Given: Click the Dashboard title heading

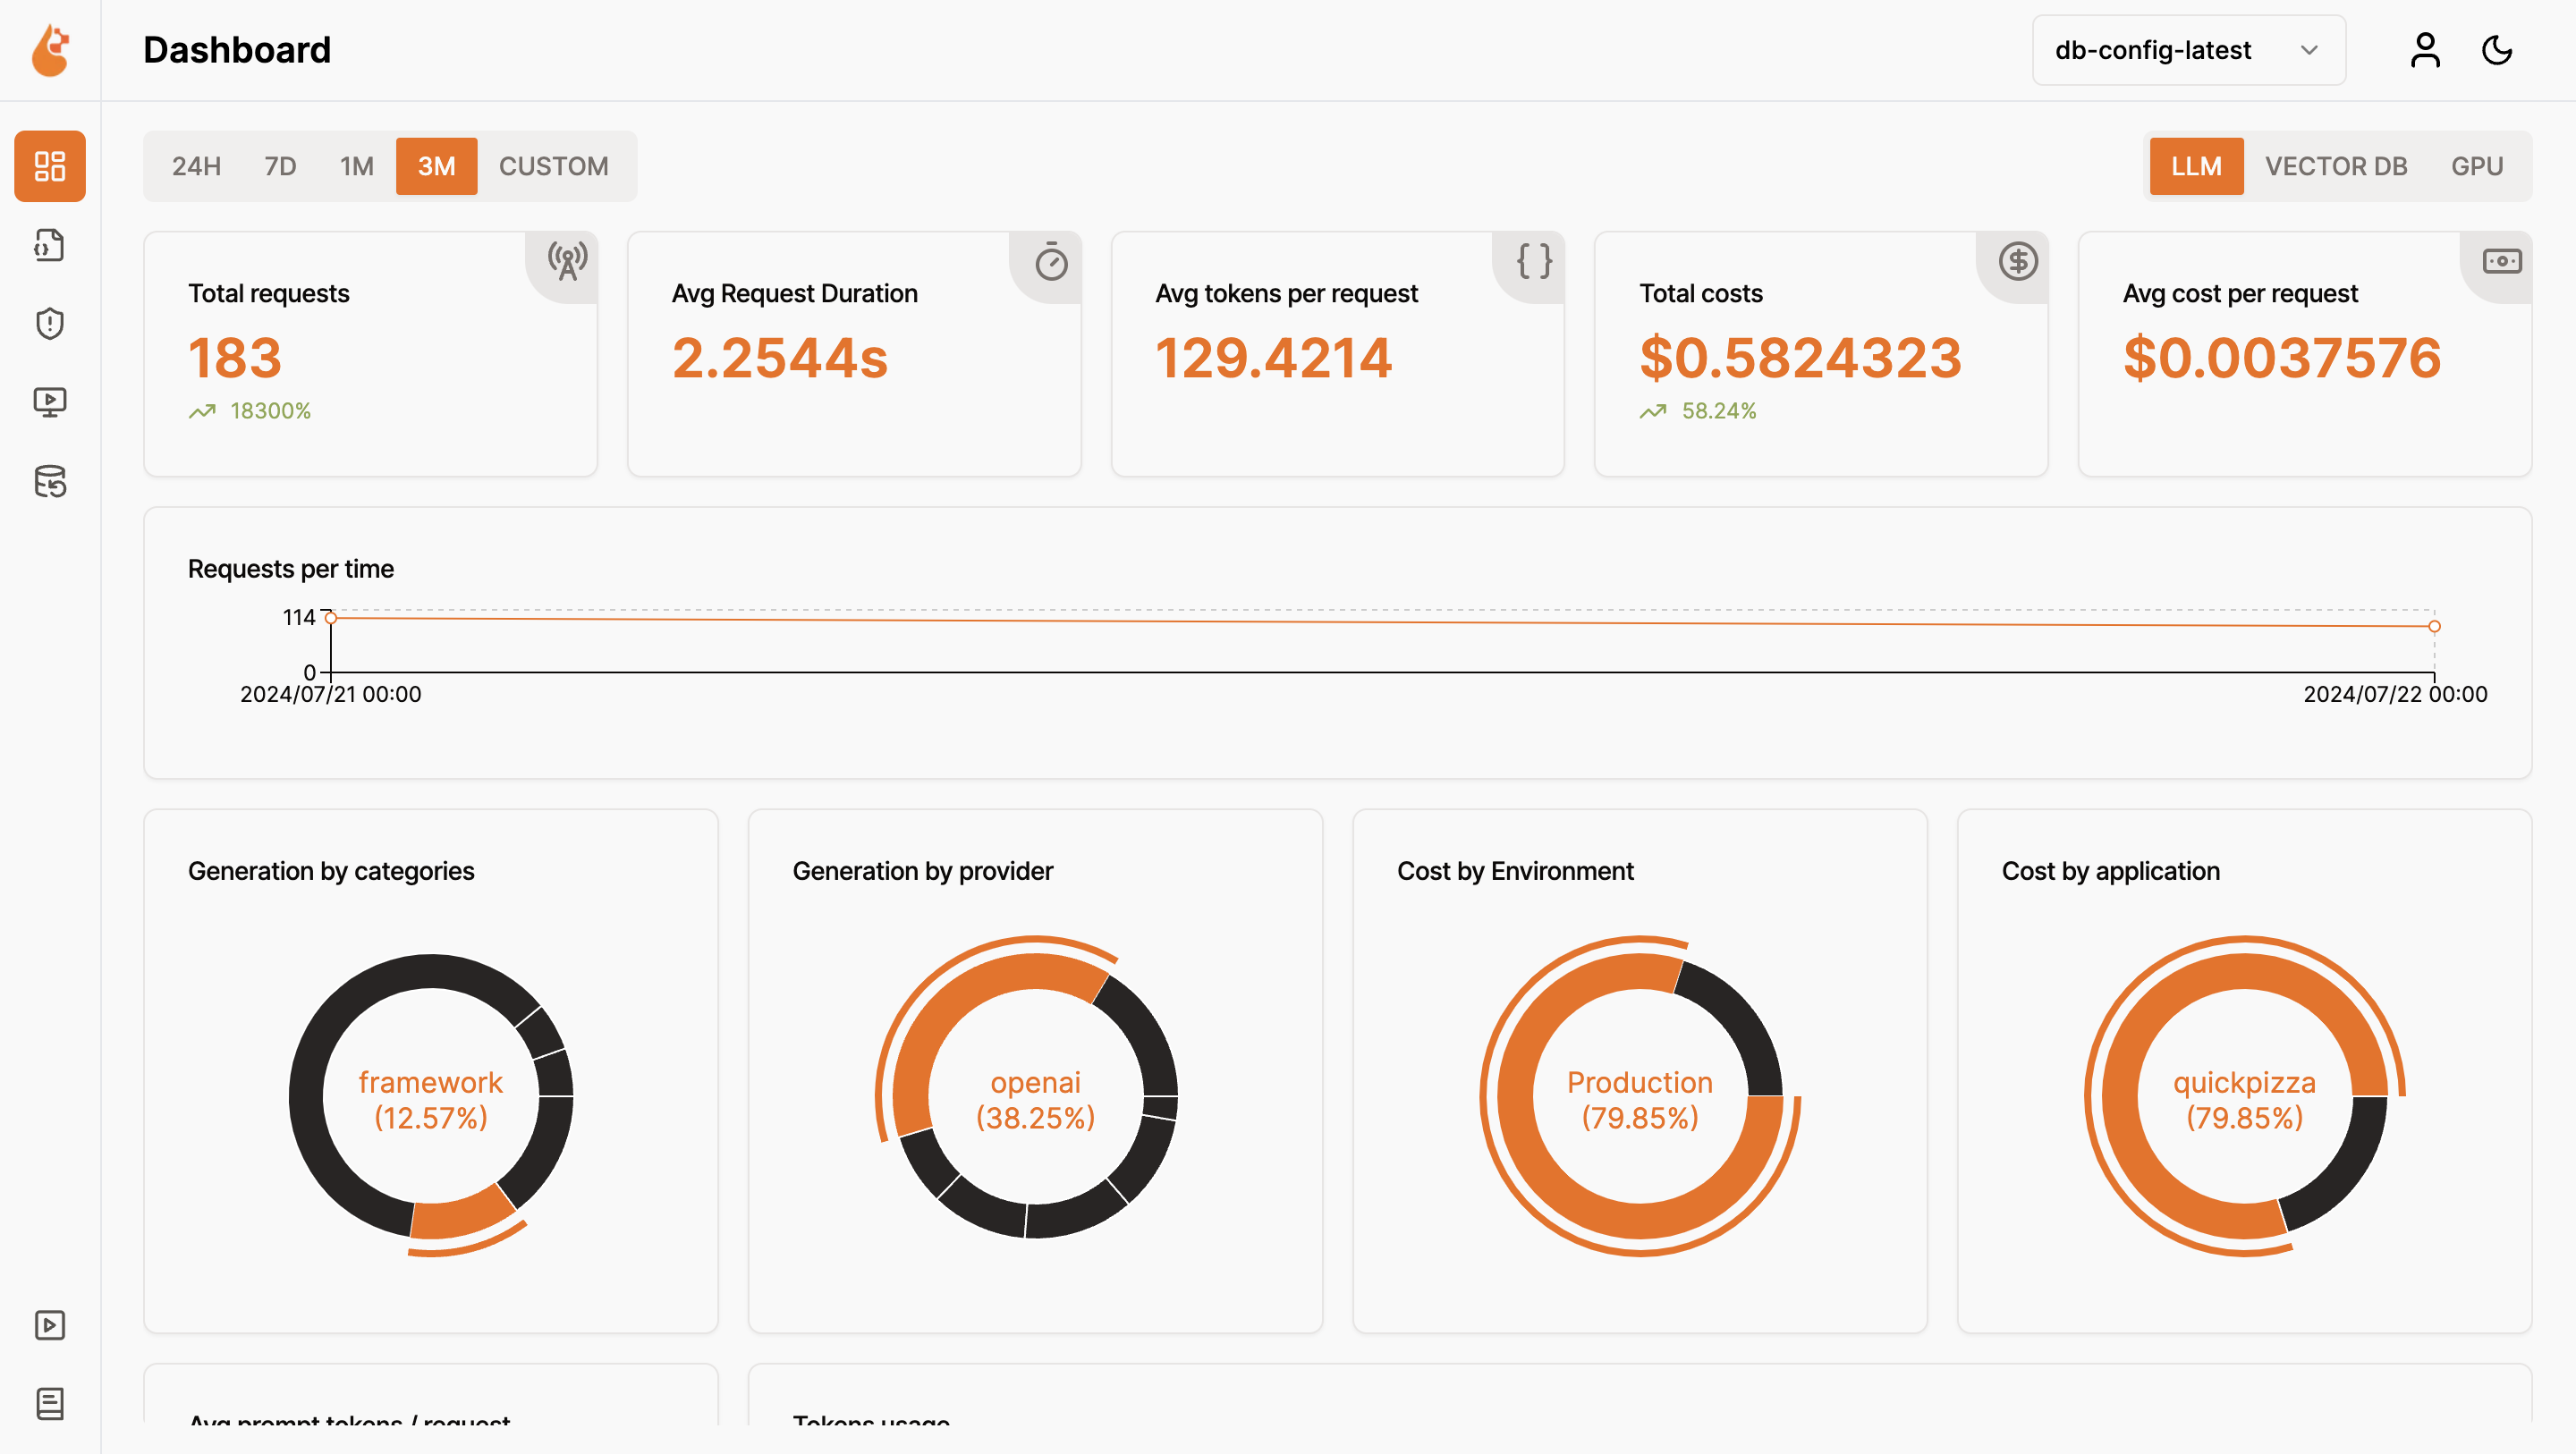Looking at the screenshot, I should [x=237, y=50].
